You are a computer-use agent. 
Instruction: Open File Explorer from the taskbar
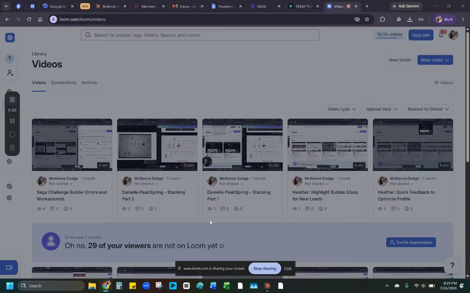[x=92, y=286]
